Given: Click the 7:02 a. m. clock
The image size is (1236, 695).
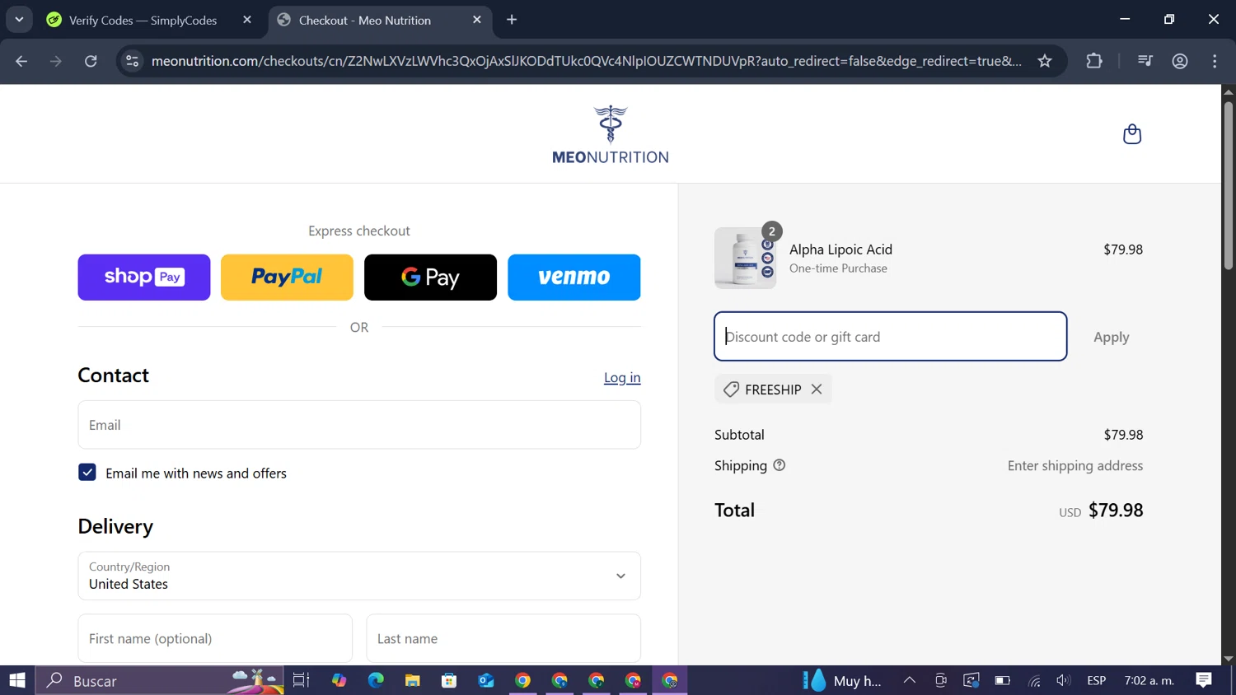Looking at the screenshot, I should coord(1149,680).
